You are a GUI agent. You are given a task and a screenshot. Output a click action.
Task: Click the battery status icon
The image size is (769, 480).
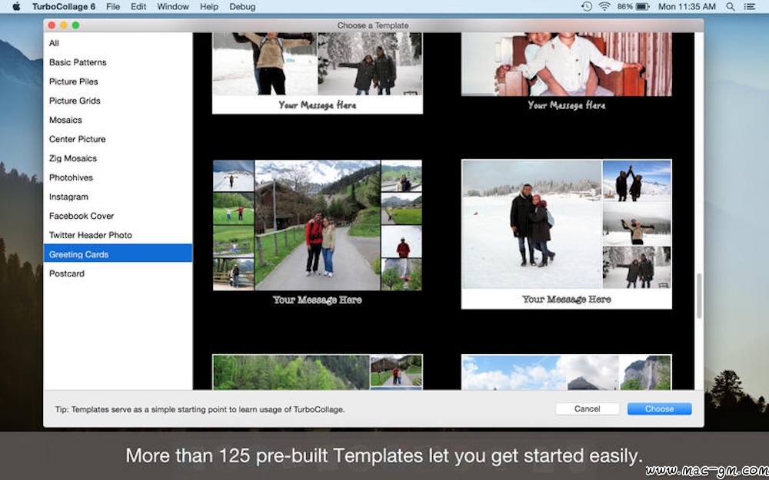point(642,7)
